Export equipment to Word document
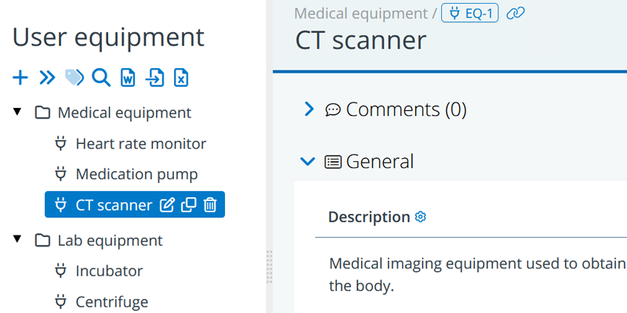627x313 pixels. (x=128, y=77)
